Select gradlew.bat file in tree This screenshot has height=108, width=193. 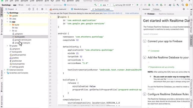coord(17,61)
